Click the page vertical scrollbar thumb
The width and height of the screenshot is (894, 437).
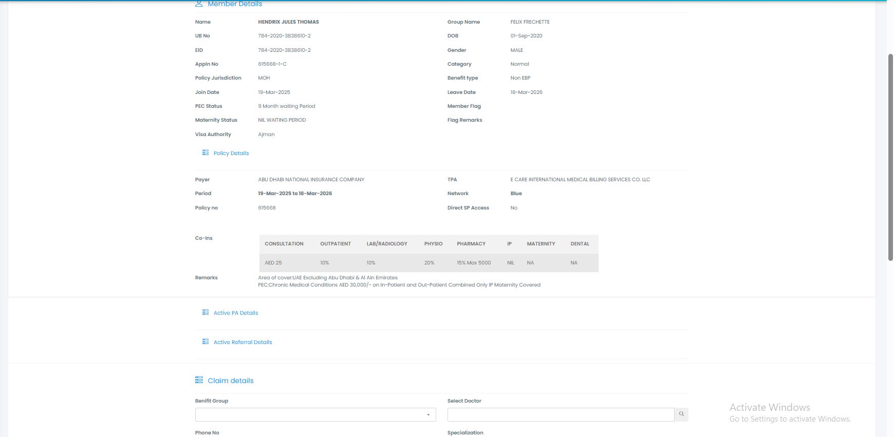890,157
